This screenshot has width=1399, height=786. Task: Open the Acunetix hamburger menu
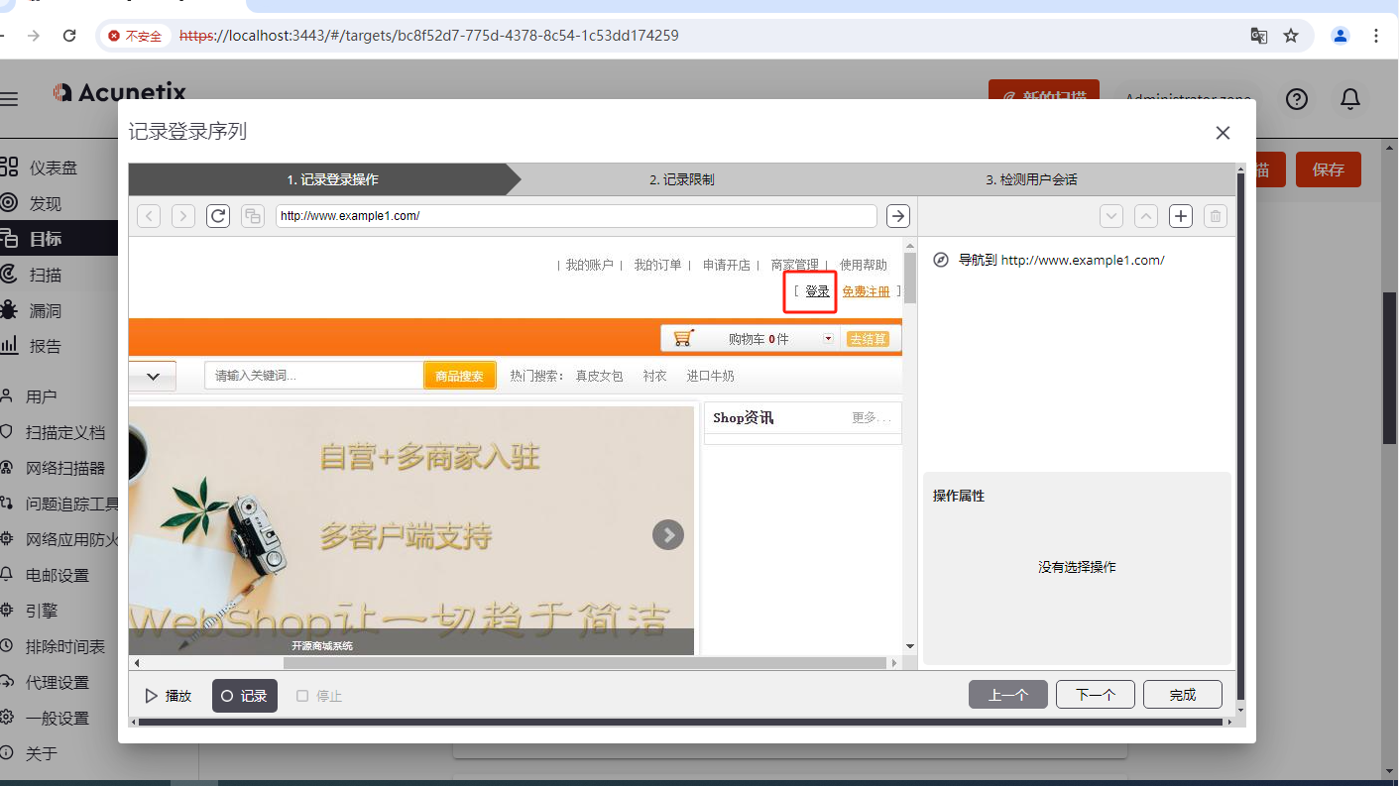pos(9,98)
